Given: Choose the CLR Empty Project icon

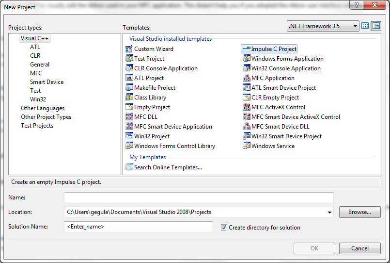Looking at the screenshot, I should click(x=246, y=98).
